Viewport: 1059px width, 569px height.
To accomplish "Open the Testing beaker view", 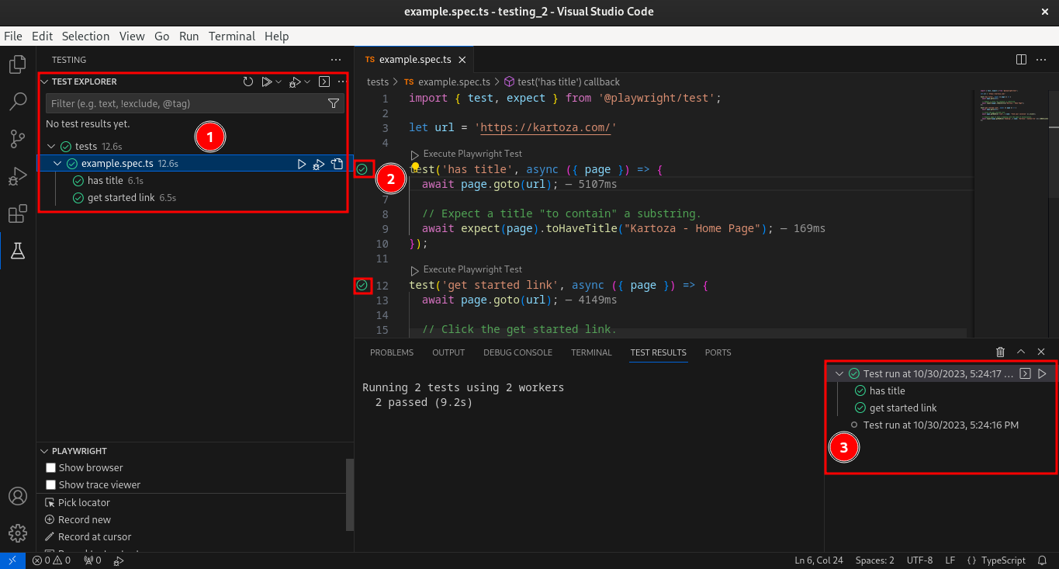I will click(18, 251).
